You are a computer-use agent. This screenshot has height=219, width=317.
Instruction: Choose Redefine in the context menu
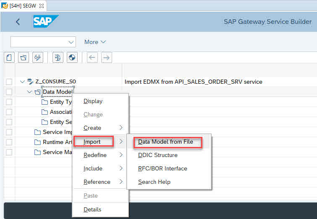click(100, 155)
